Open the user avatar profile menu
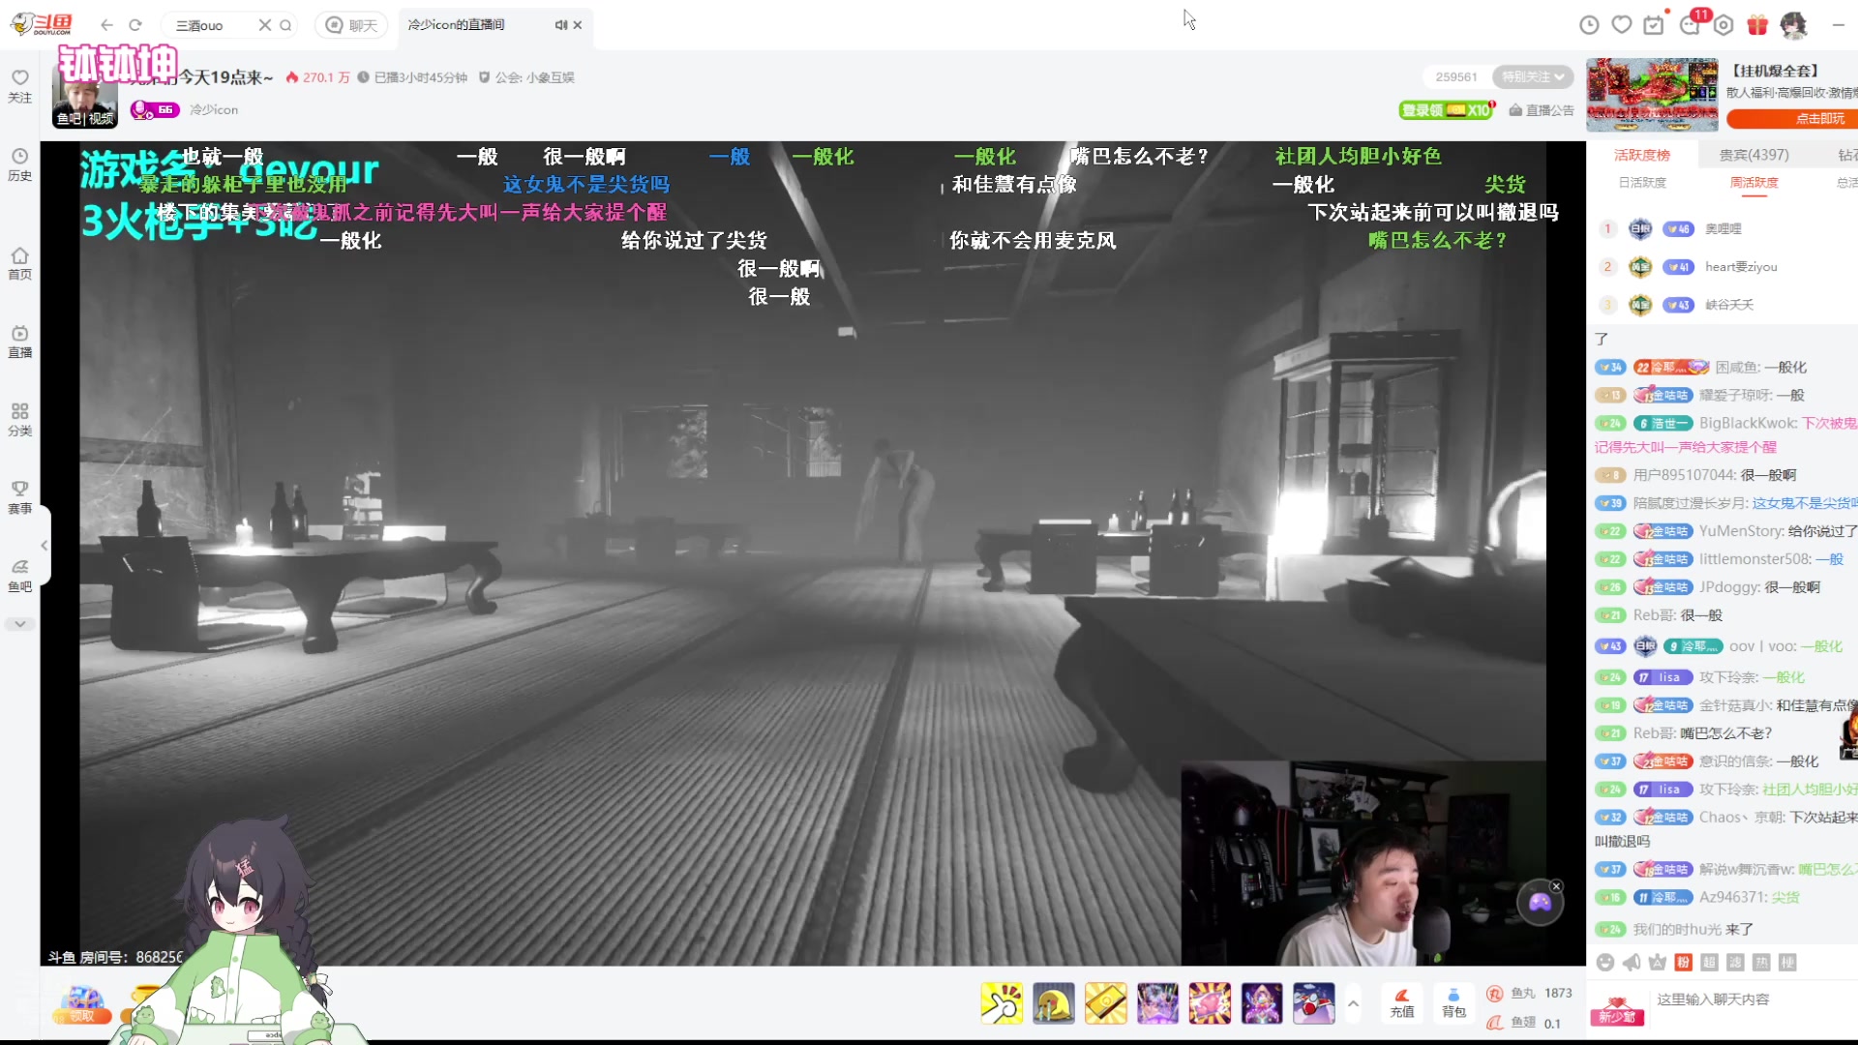This screenshot has width=1858, height=1045. 1793,25
